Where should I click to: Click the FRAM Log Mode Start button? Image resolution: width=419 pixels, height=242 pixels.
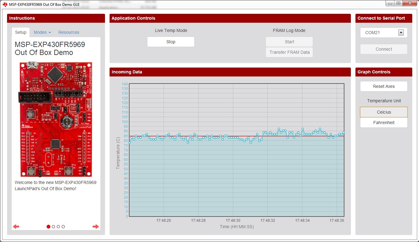pos(289,42)
